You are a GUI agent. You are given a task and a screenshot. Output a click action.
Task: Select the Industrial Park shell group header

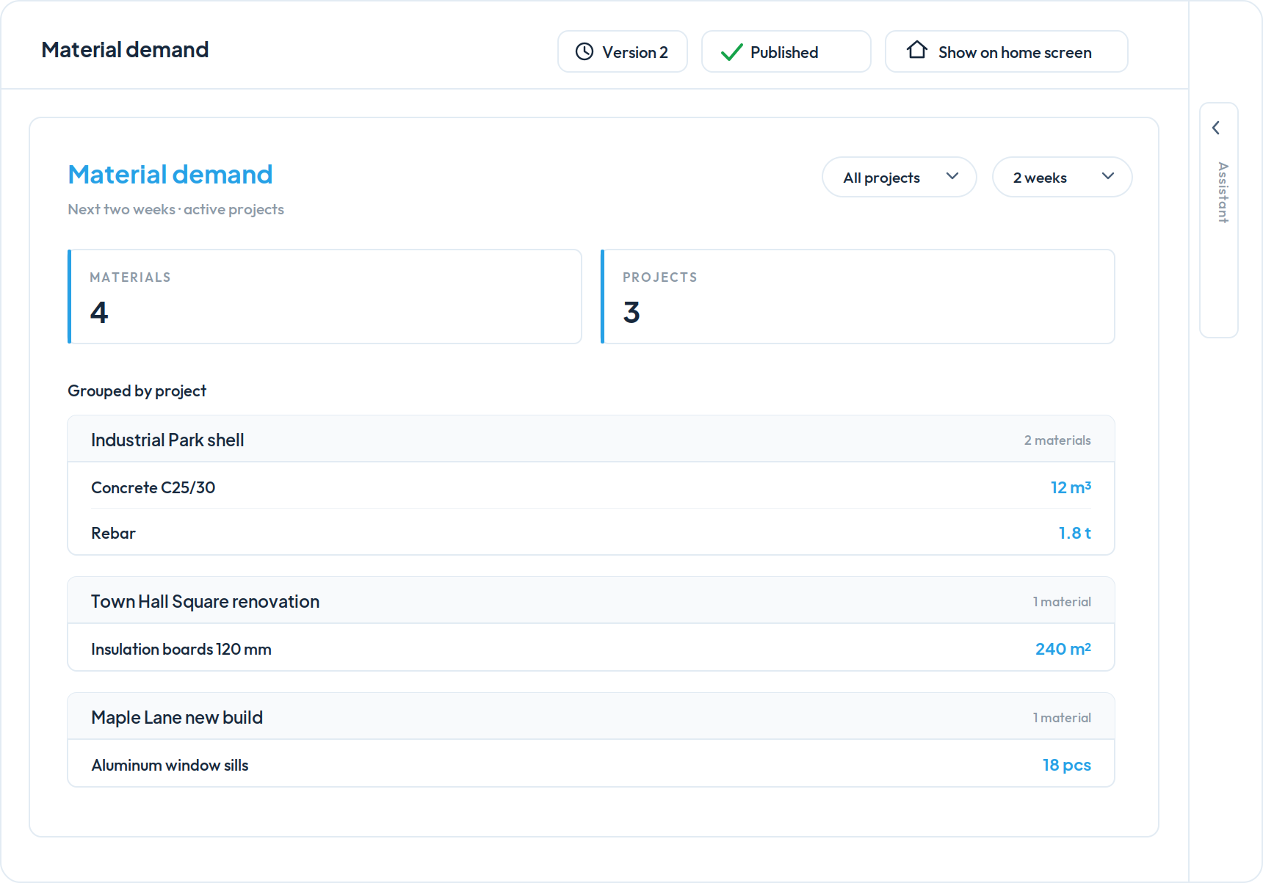pos(591,439)
